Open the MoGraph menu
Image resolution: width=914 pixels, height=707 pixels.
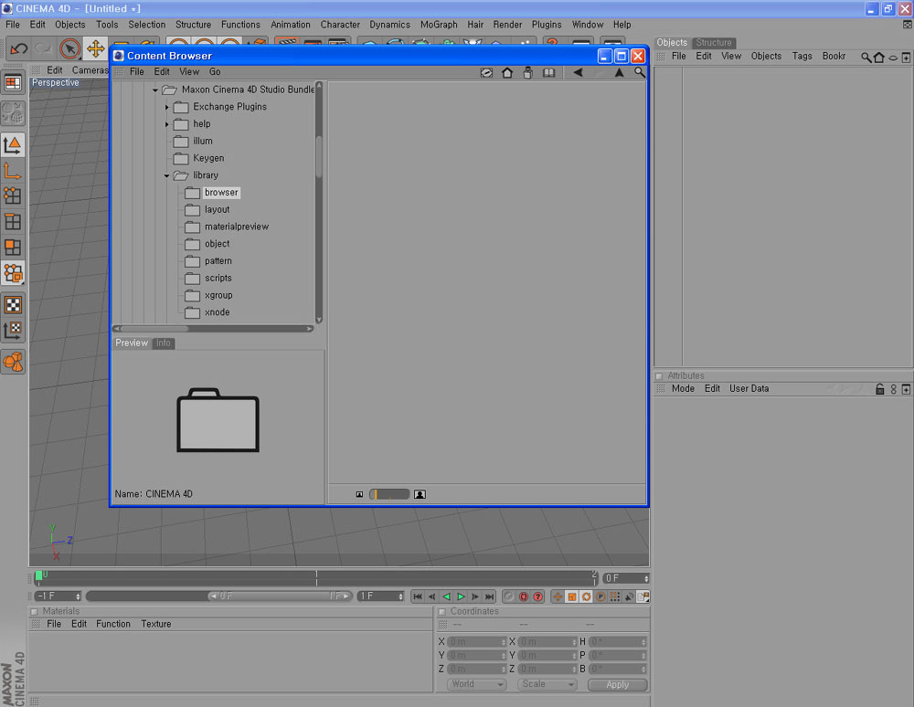(x=439, y=25)
